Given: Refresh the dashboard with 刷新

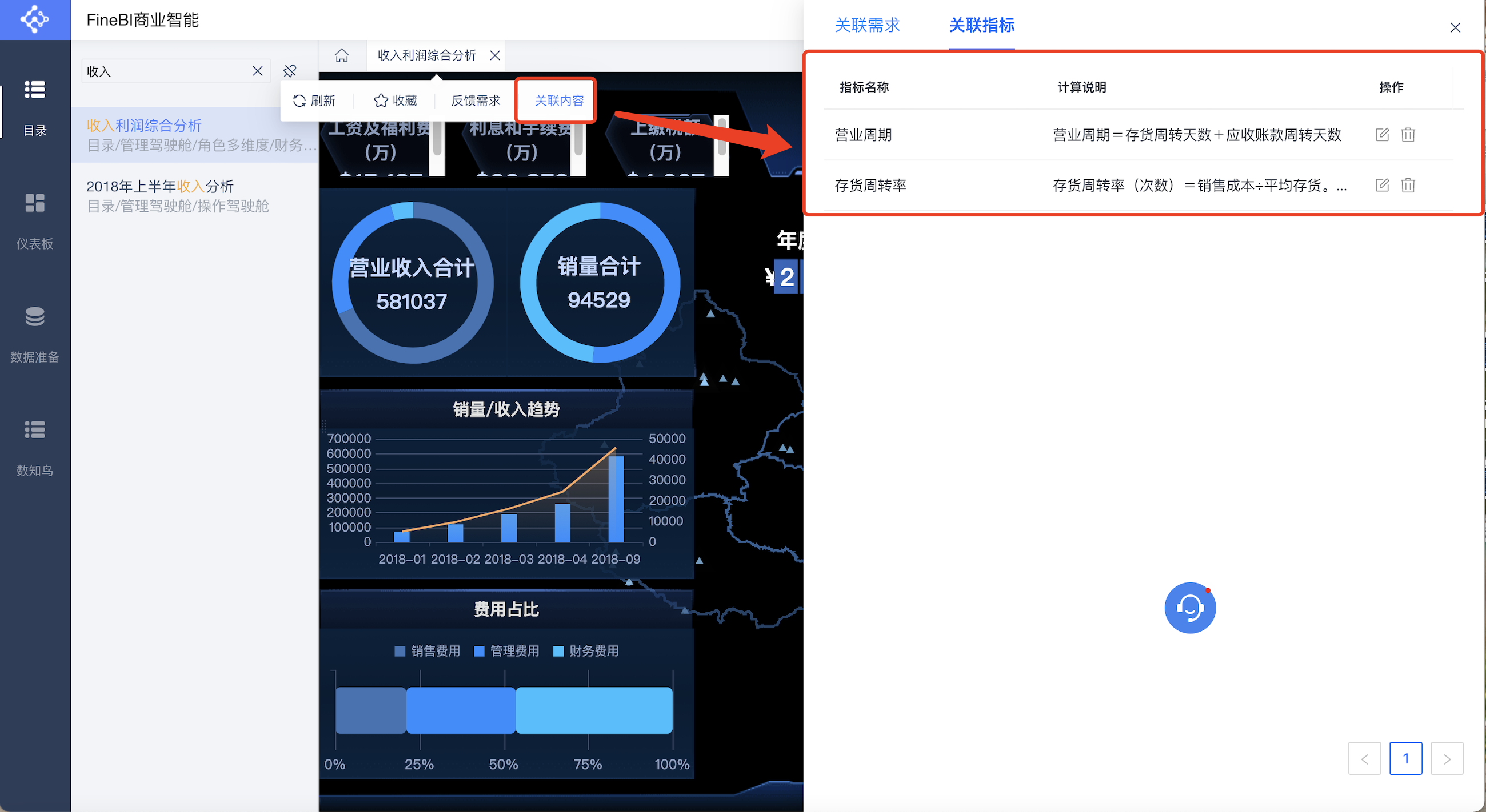Looking at the screenshot, I should coord(314,101).
